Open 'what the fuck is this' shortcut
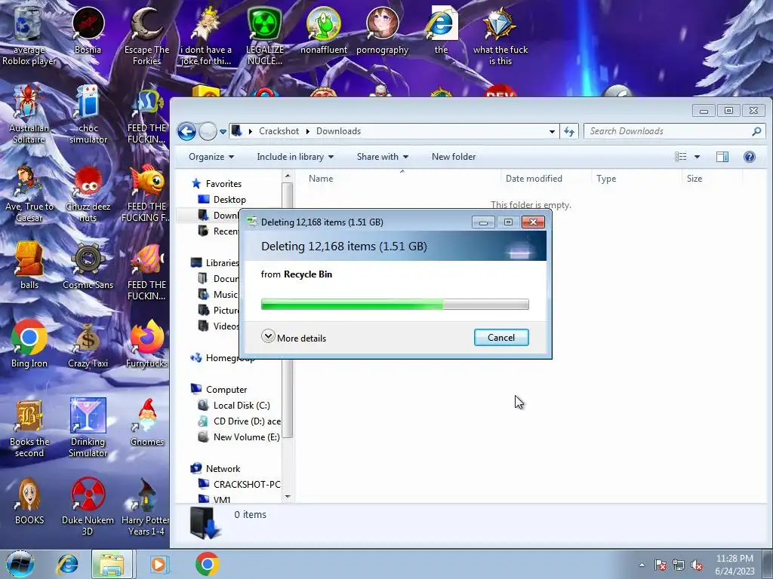 point(500,35)
